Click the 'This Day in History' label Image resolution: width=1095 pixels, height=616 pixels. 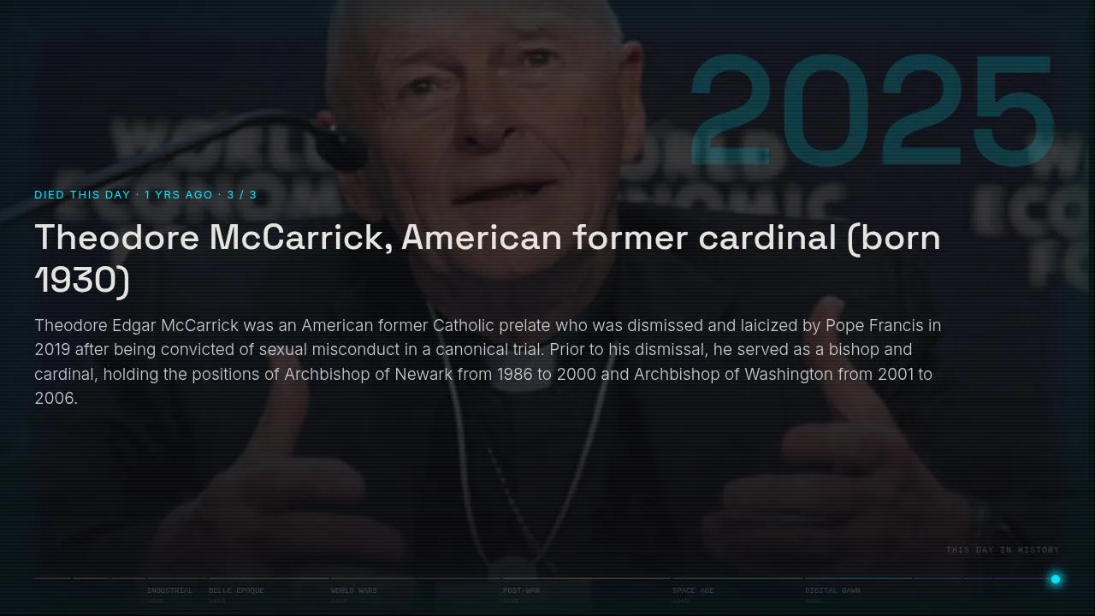coord(1003,550)
